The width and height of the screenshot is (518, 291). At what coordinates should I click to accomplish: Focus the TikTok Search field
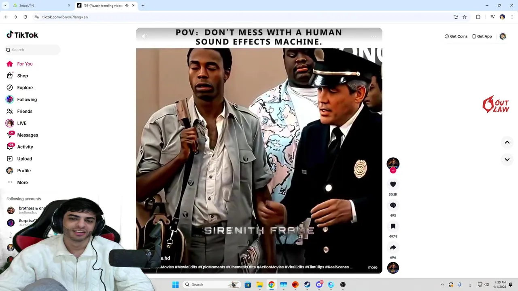[x=32, y=50]
